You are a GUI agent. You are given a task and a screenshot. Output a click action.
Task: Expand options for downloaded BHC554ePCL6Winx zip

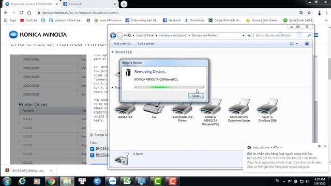pyautogui.click(x=51, y=171)
